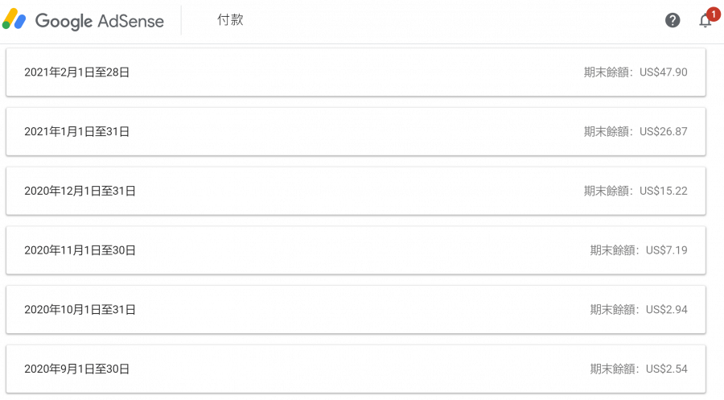Image resolution: width=724 pixels, height=400 pixels.
Task: Click 期末餘額 label in September 2020 row
Action: coord(612,369)
